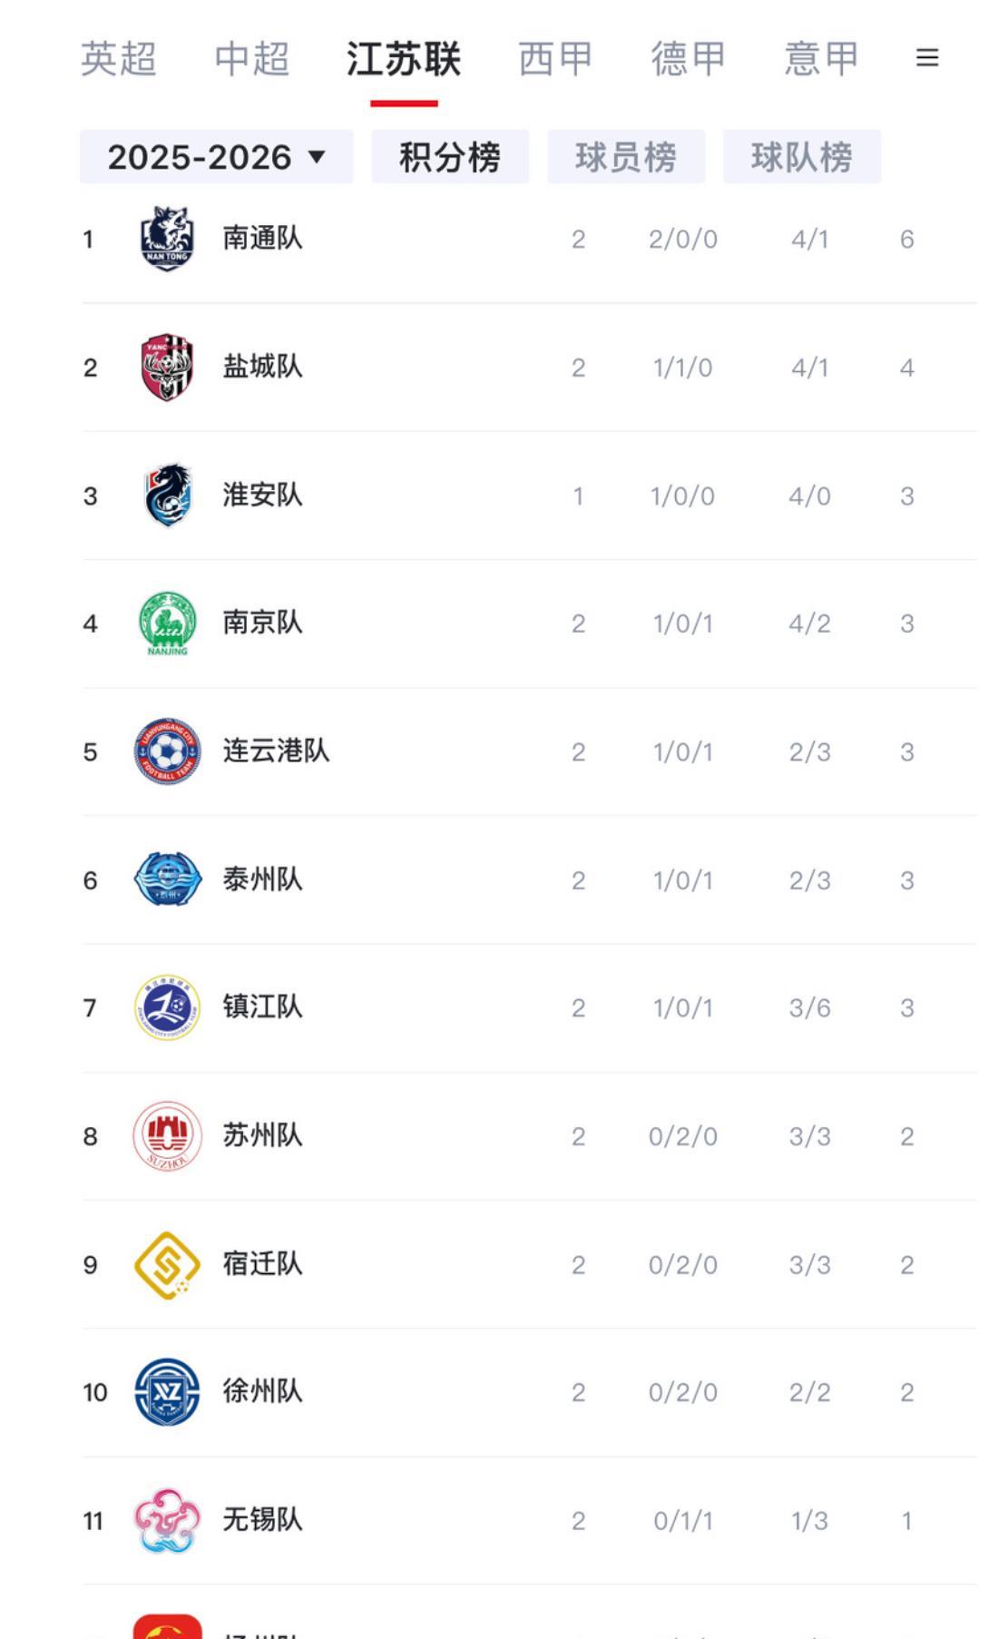The width and height of the screenshot is (998, 1639).
Task: Tap the Suzhou red circular logo
Action: [167, 1136]
